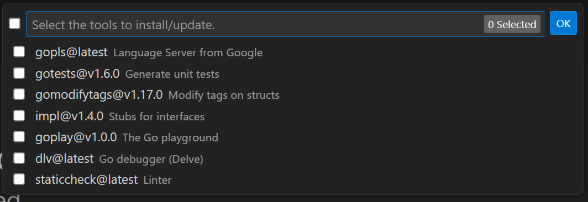
Task: Choose the staticcheck@latest item label
Action: click(x=87, y=180)
